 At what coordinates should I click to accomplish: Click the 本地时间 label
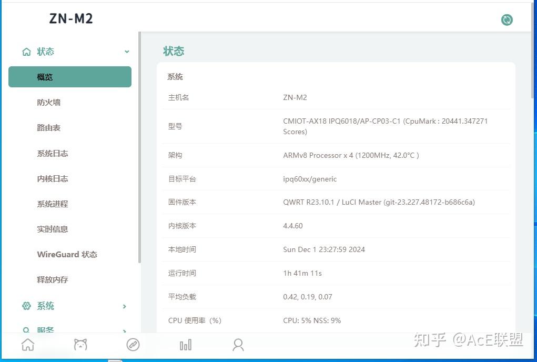click(x=182, y=250)
